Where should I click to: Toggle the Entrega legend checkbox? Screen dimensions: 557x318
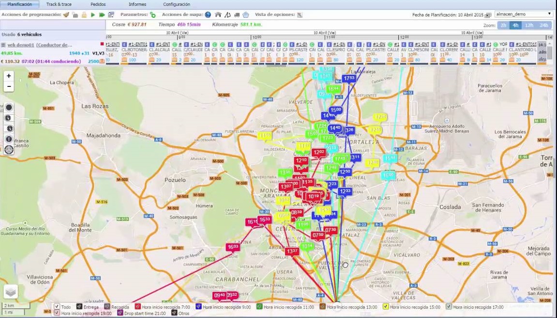click(x=79, y=307)
